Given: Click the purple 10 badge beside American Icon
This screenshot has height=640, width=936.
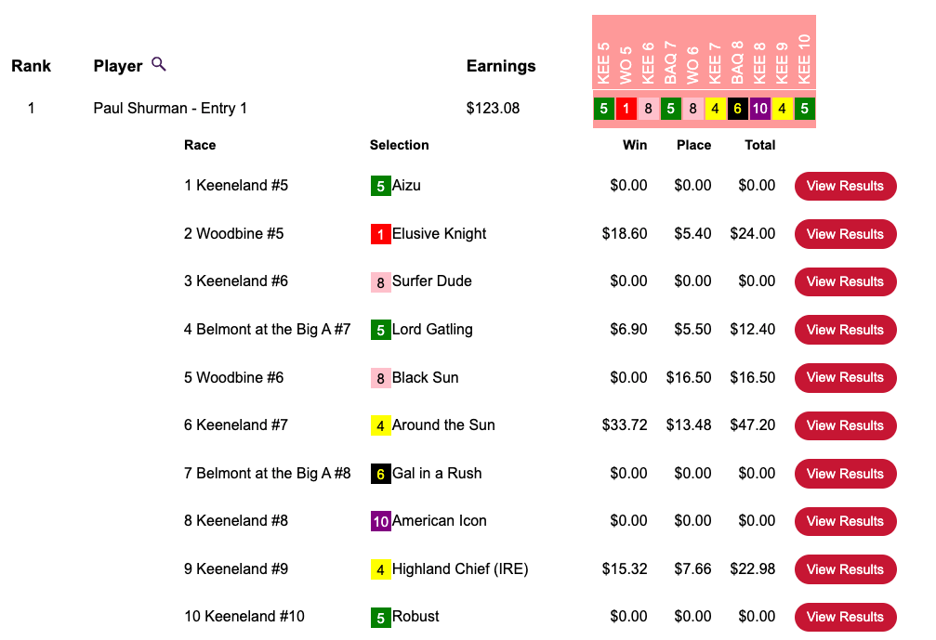Looking at the screenshot, I should click(380, 521).
